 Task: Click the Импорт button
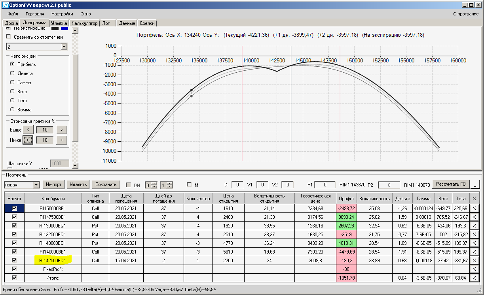[53, 184]
